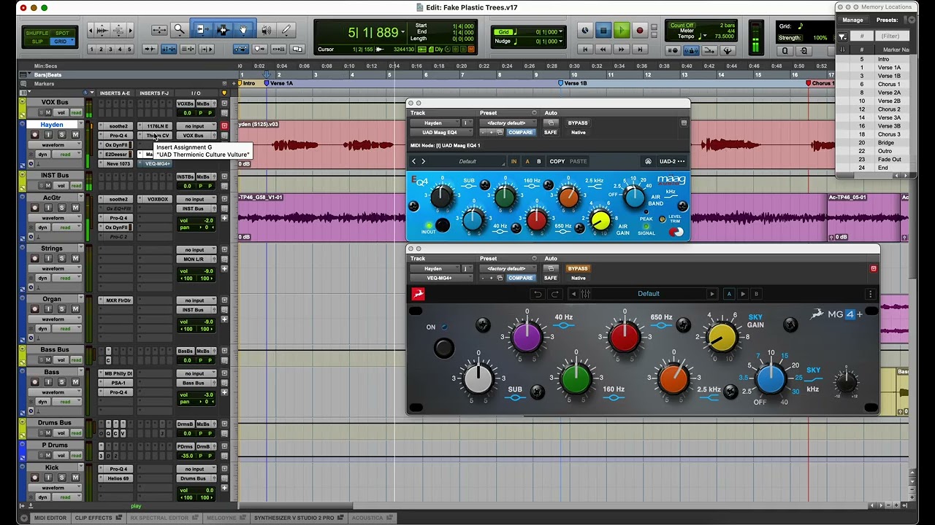The image size is (935, 525).
Task: Toggle the metronome click icon
Action: (691, 50)
